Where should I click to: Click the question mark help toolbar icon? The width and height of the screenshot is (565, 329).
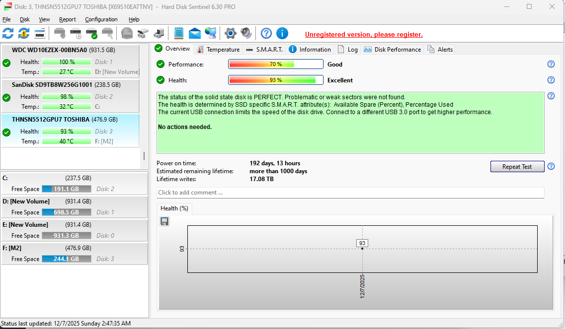tap(266, 33)
